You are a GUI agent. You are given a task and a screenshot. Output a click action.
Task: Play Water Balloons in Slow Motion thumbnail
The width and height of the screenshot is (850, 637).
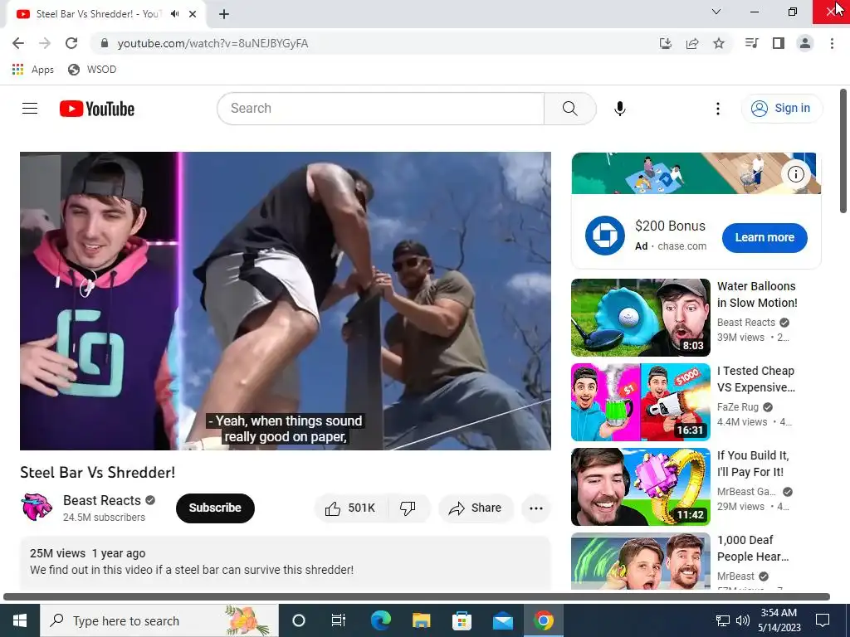click(640, 318)
